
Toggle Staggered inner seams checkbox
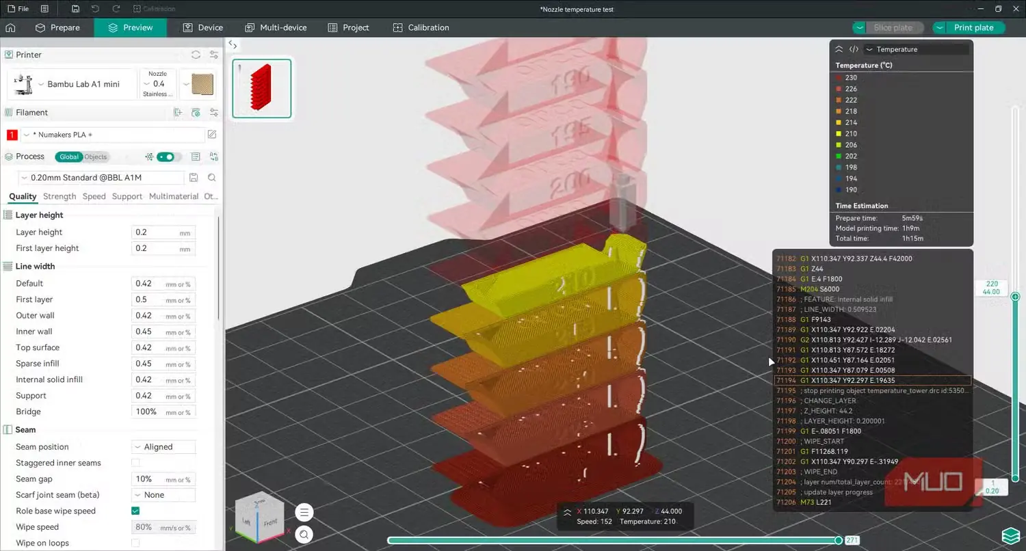[135, 463]
